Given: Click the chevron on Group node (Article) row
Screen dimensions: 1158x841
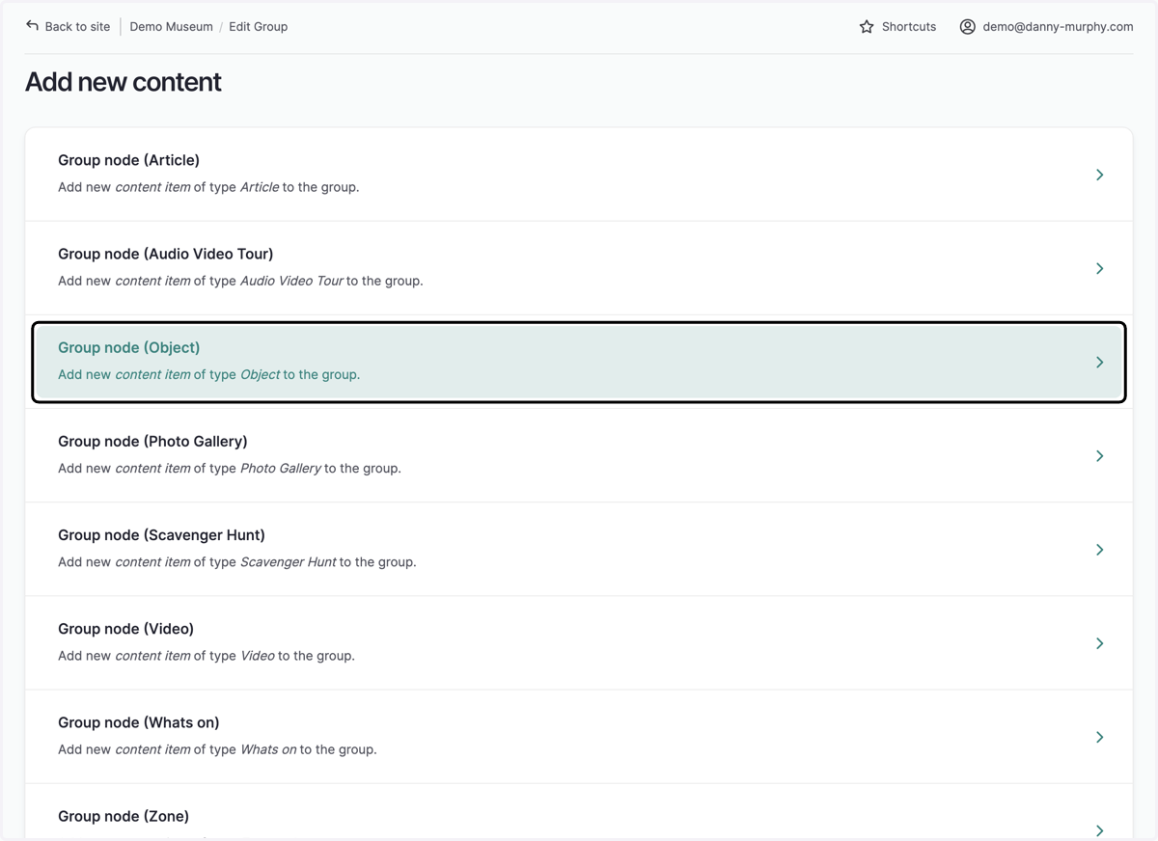Looking at the screenshot, I should pyautogui.click(x=1099, y=175).
